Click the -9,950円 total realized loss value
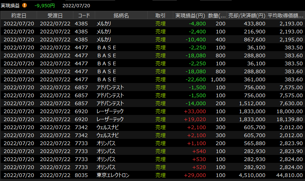The image size is (305, 181). (x=45, y=5)
